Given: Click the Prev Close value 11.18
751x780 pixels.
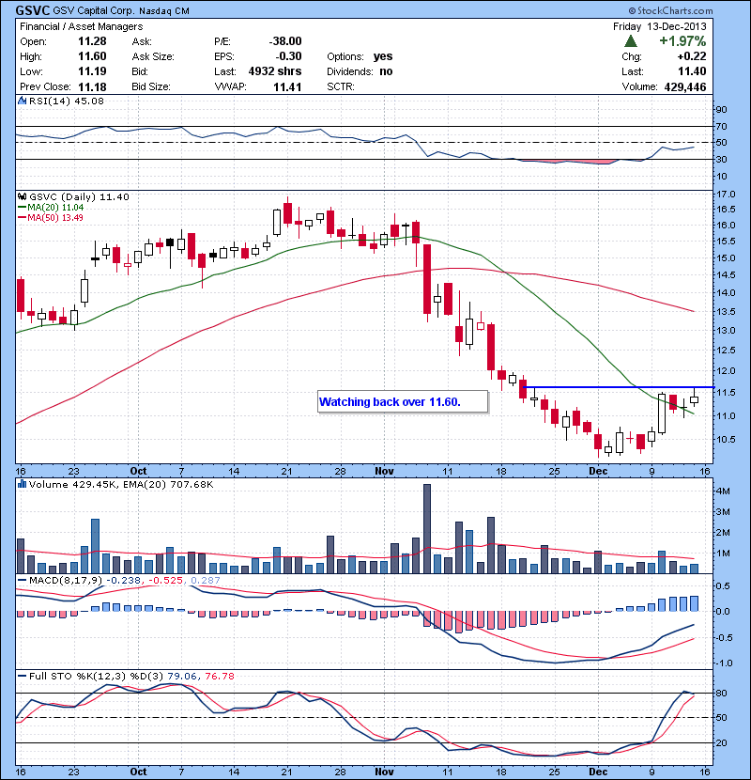Looking at the screenshot, I should pos(92,87).
